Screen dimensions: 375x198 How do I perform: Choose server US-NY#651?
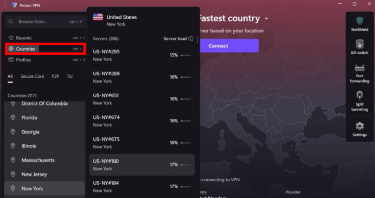142,99
